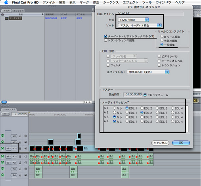Click the A1 destination track label
The width and height of the screenshot is (201, 186).
point(14,157)
